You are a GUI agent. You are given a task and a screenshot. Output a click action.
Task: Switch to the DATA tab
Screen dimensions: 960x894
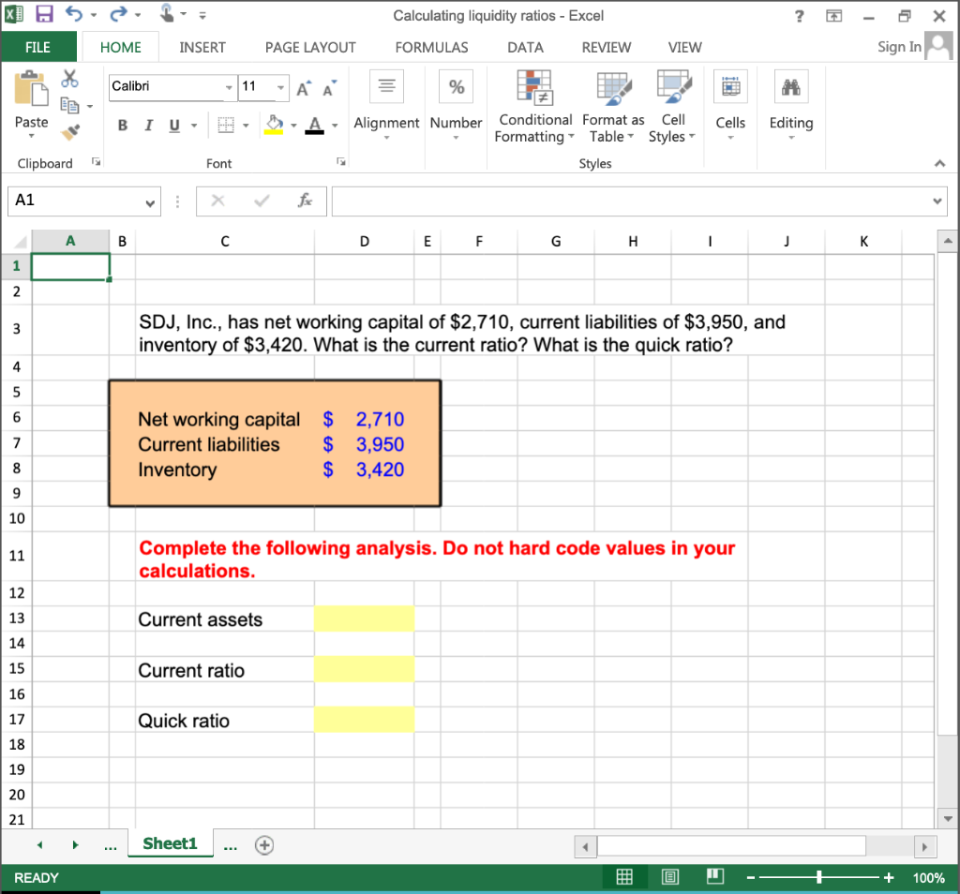[525, 47]
